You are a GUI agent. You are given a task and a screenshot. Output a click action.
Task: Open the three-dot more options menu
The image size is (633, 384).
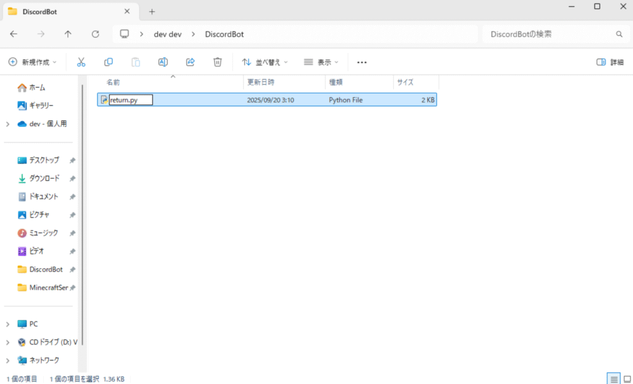tap(362, 62)
